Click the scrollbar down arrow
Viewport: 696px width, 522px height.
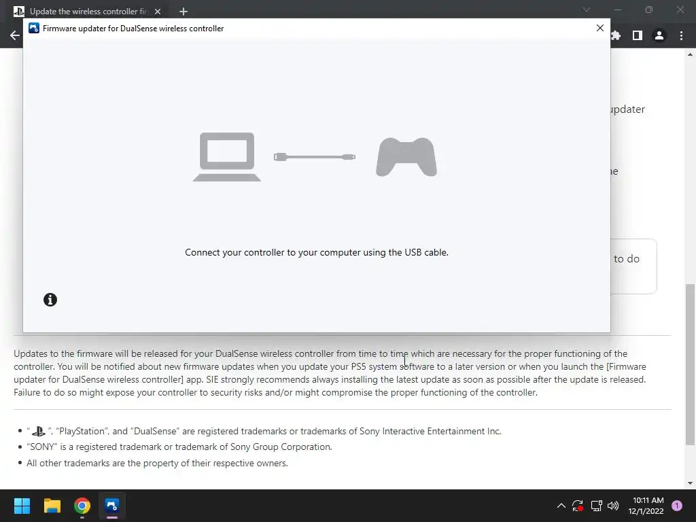[690, 483]
